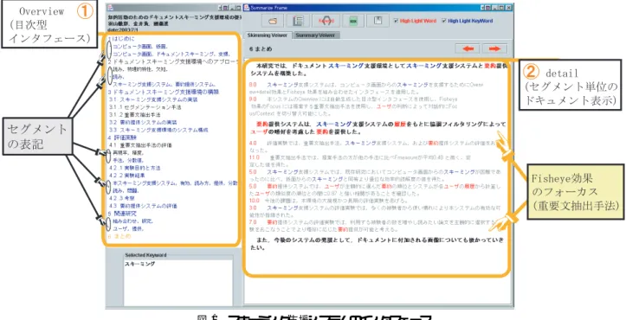The height and width of the screenshot is (320, 626).
Task: Click segment 'コンピュータ画面、ドキュメントスキーミング、支援。'
Action: point(171,54)
